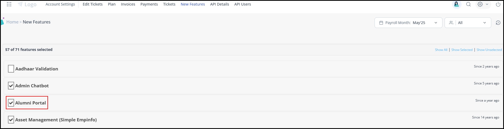Click the Show Unselected link
Screen dimensions: 504x129
pos(489,50)
